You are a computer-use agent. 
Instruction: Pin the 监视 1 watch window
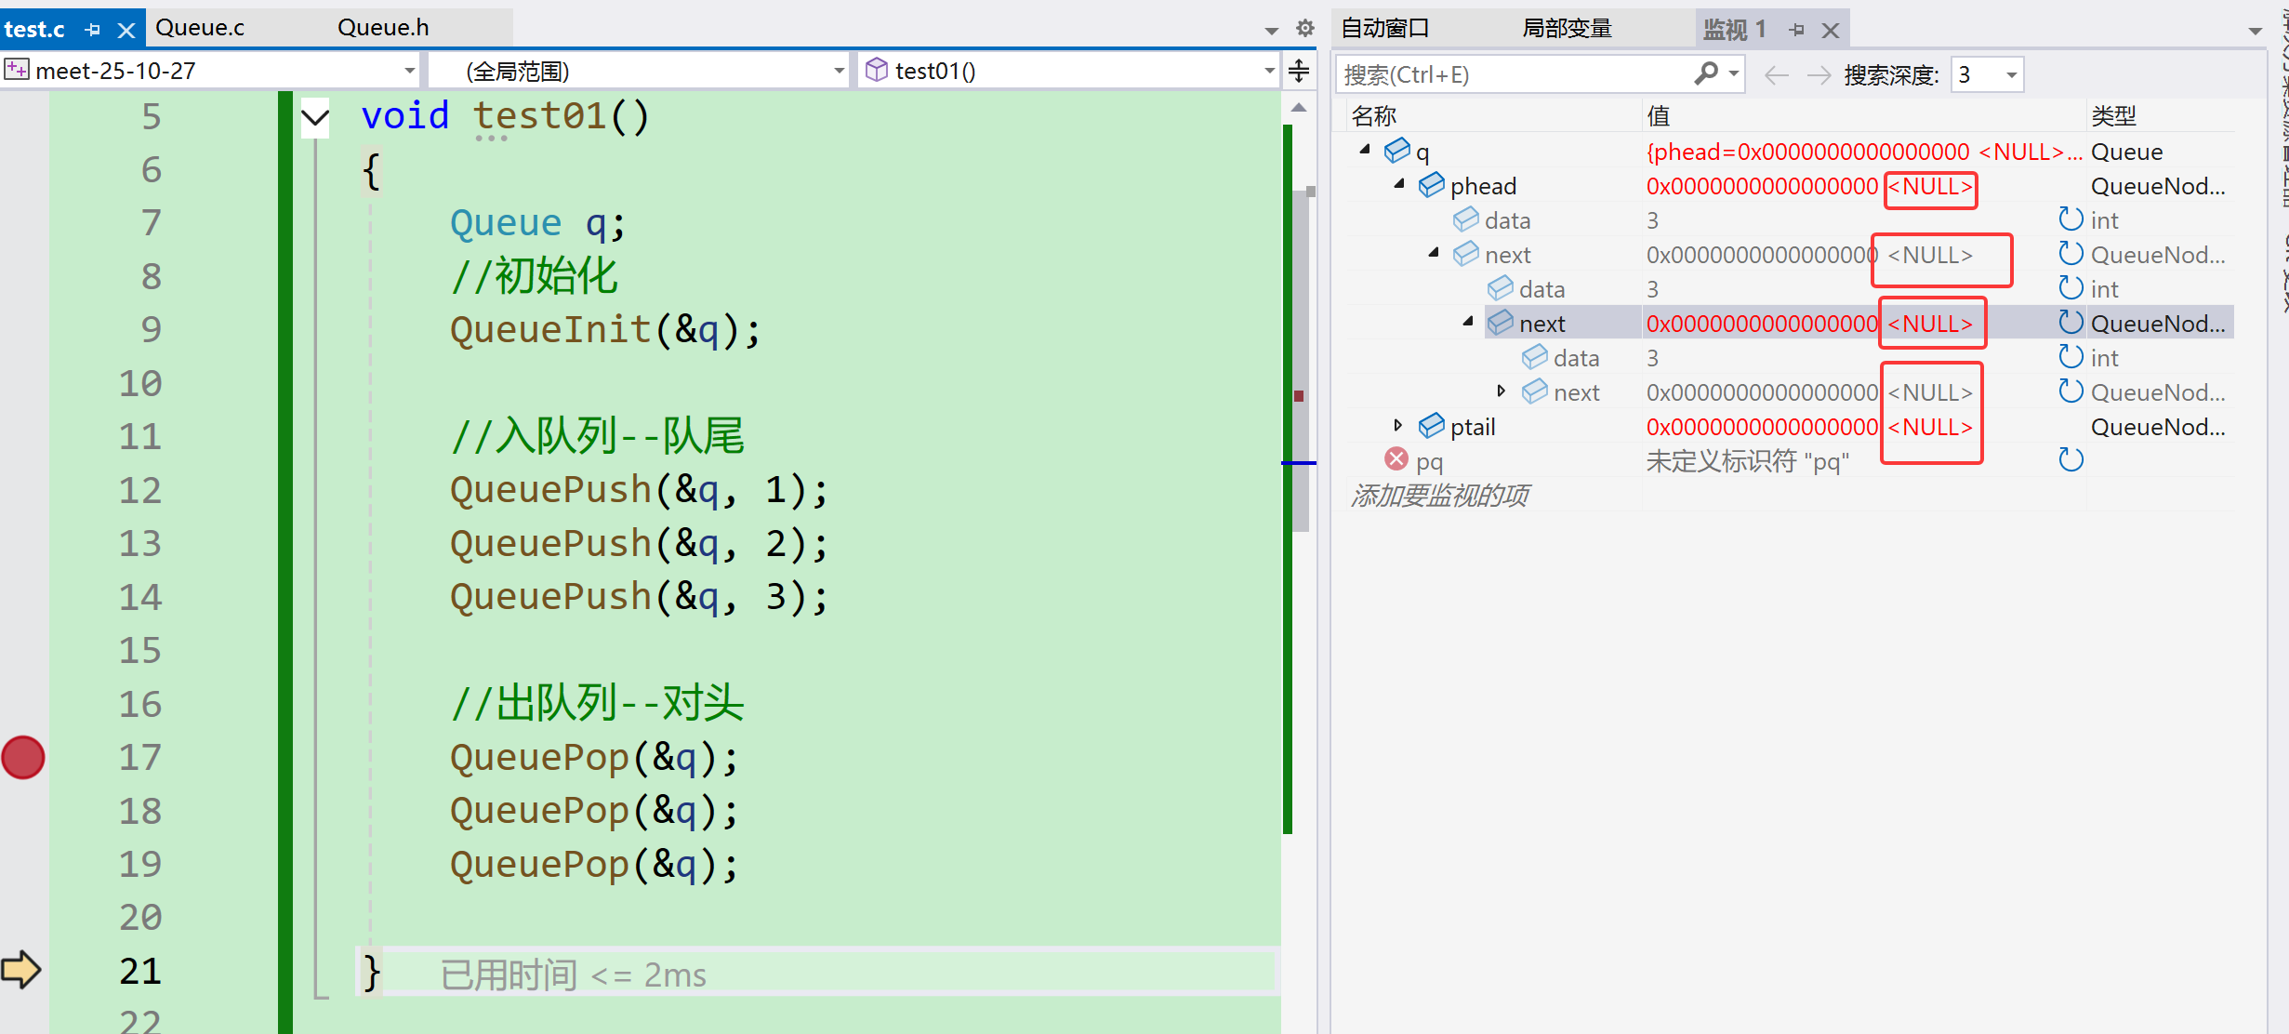1796,30
